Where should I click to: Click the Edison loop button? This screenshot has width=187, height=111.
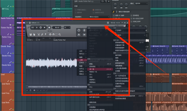click(32, 28)
